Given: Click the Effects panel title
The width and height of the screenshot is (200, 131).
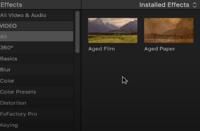Looking at the screenshot, I should click(11, 5).
